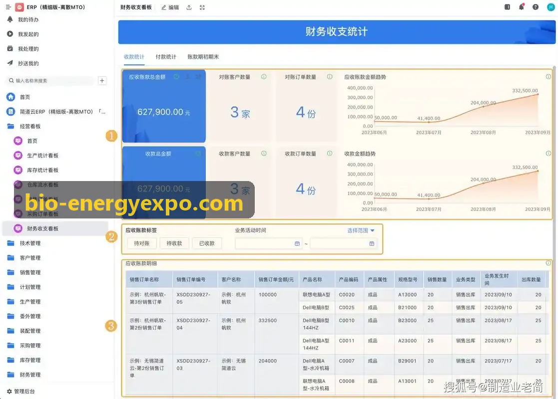This screenshot has width=558, height=399.
Task: Click 联想电脑A型 product cell
Action: (x=316, y=295)
